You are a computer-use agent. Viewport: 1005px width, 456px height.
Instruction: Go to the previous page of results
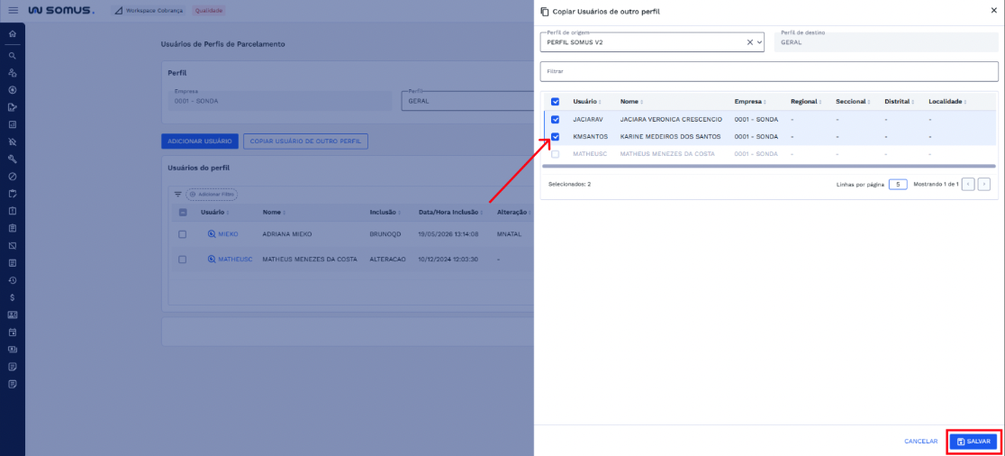click(968, 184)
